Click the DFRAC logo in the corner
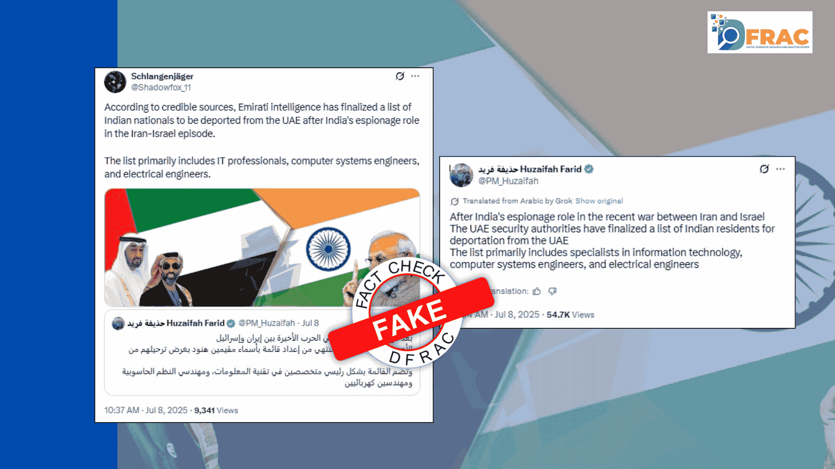The height and width of the screenshot is (469, 835). point(760,33)
